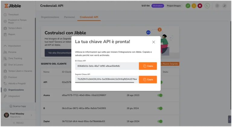Screen dimensions: 232x127
Task: Click the Organizzazione gear icon
Action: [x=5, y=90]
